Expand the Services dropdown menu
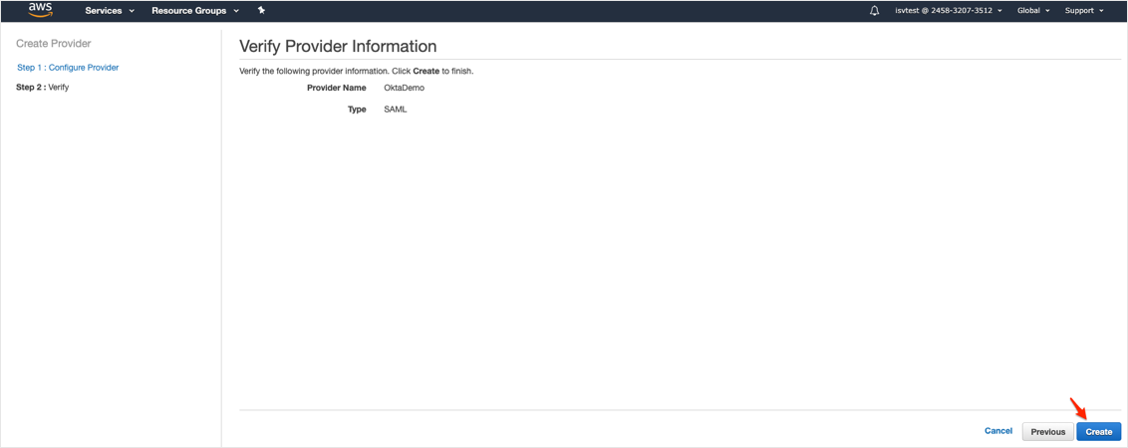This screenshot has height=448, width=1128. point(110,11)
